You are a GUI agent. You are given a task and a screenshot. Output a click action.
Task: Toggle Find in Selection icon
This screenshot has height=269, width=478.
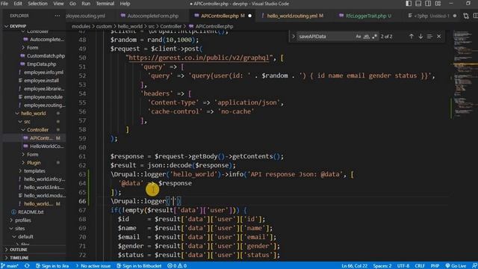429,37
